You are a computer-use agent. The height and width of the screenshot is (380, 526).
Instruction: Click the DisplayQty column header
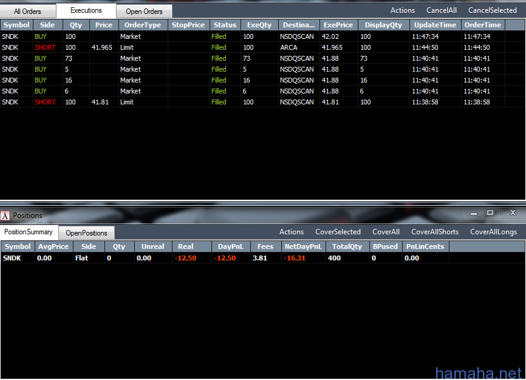click(x=383, y=25)
